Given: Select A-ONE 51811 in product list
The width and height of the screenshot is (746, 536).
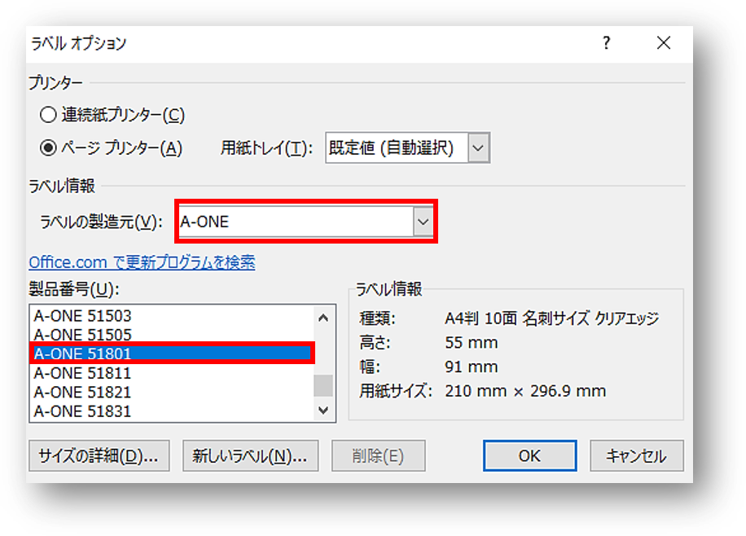Looking at the screenshot, I should (x=172, y=373).
